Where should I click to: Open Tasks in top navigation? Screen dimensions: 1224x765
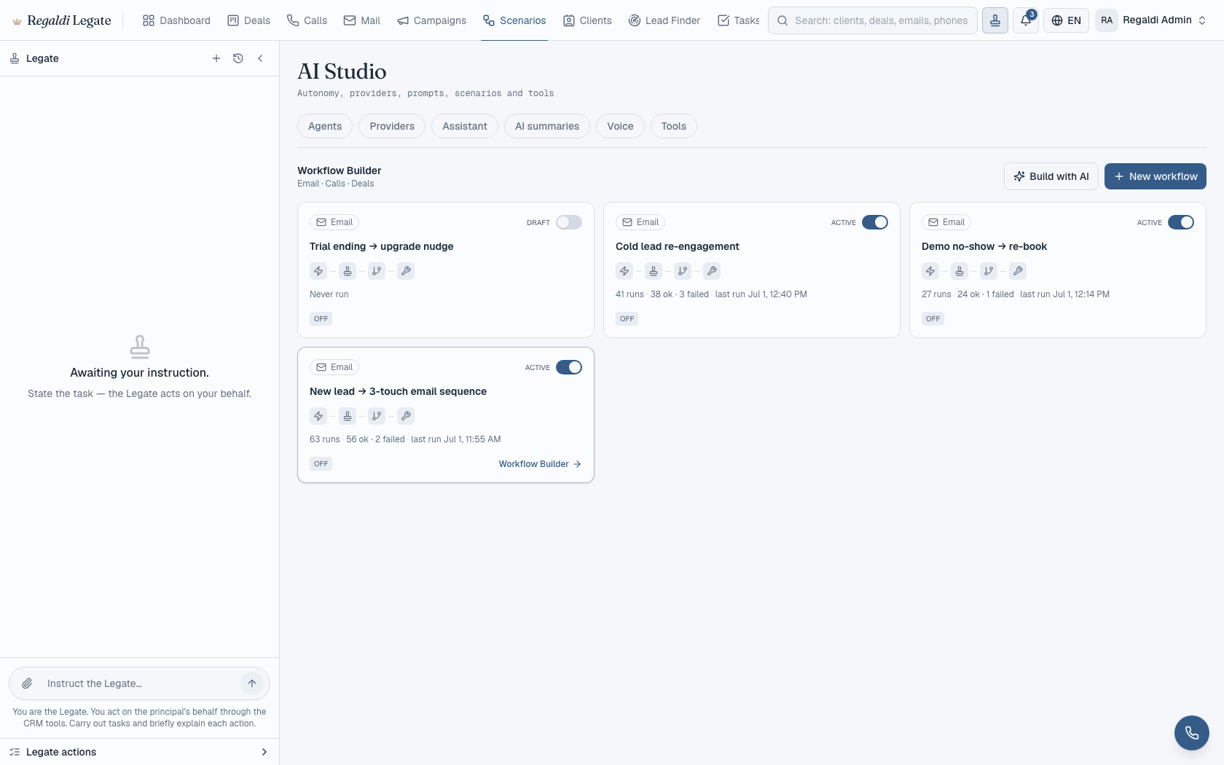click(739, 20)
